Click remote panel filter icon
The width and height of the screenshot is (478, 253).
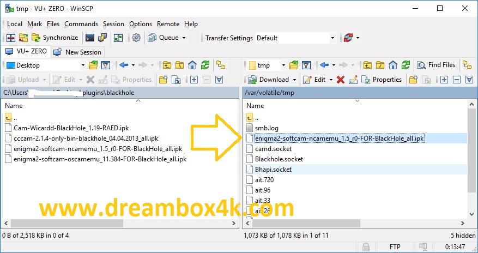coord(306,65)
